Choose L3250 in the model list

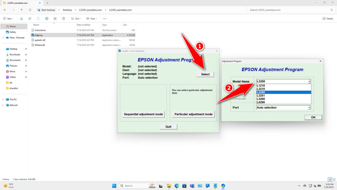click(x=284, y=92)
